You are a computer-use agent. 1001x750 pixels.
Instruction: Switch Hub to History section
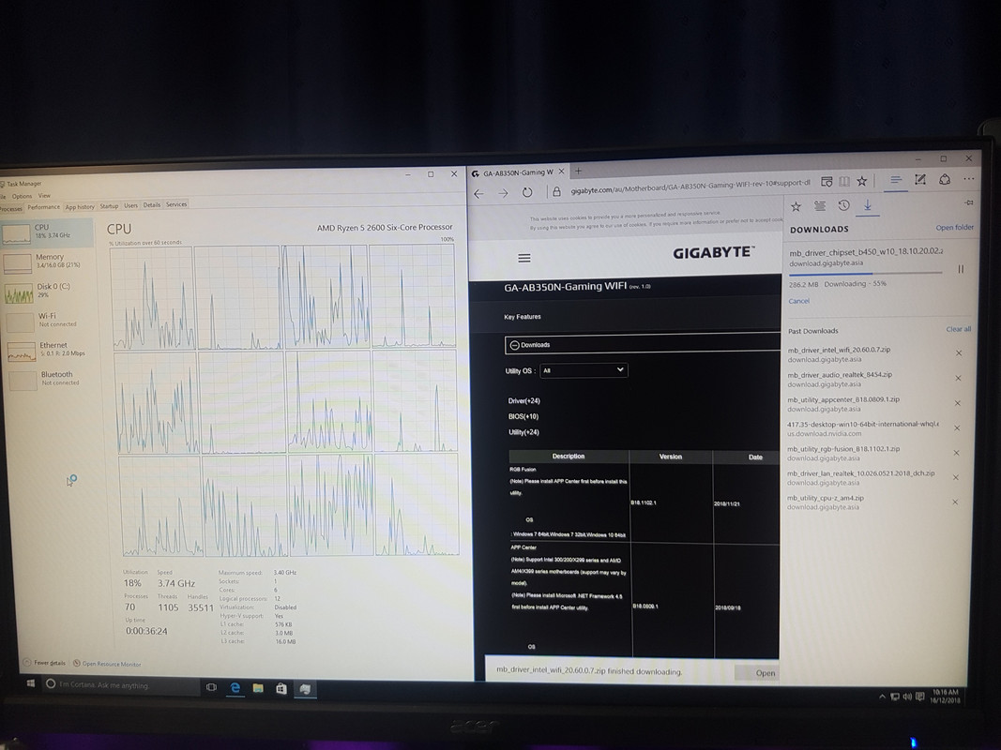coord(843,205)
